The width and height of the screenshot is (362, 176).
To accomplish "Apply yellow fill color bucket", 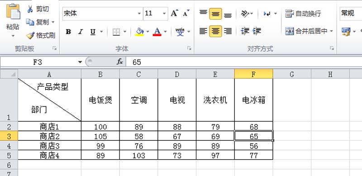I will click(x=140, y=32).
